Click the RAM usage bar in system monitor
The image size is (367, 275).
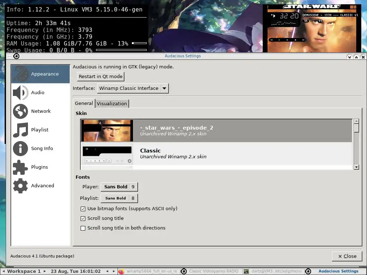click(139, 43)
